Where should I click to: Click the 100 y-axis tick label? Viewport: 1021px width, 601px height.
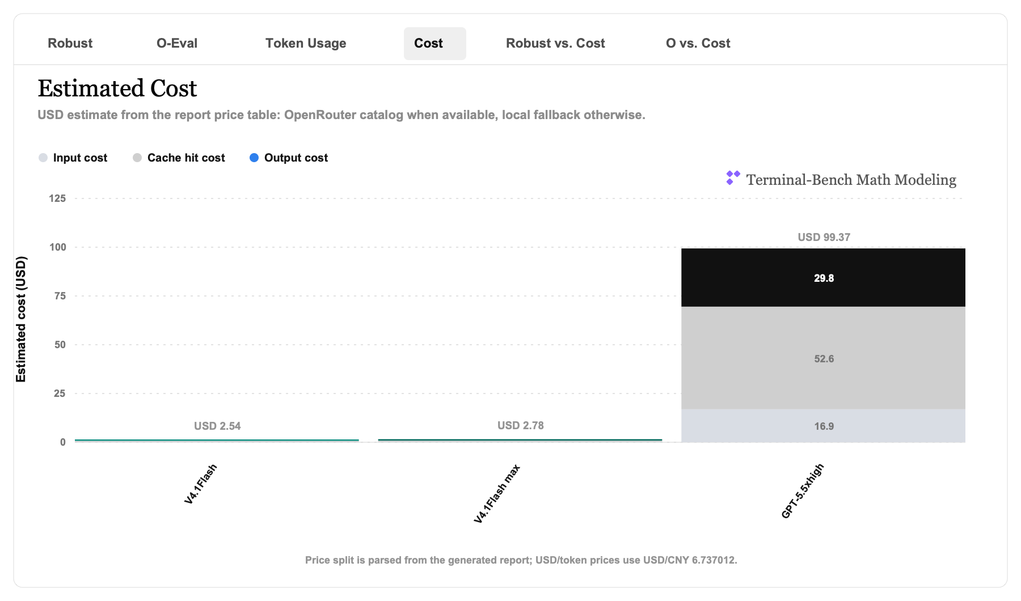(x=57, y=247)
